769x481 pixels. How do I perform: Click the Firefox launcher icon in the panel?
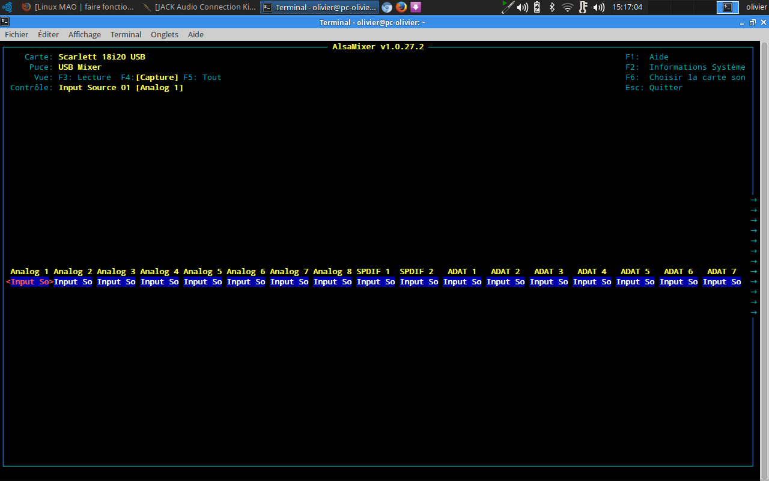click(401, 7)
